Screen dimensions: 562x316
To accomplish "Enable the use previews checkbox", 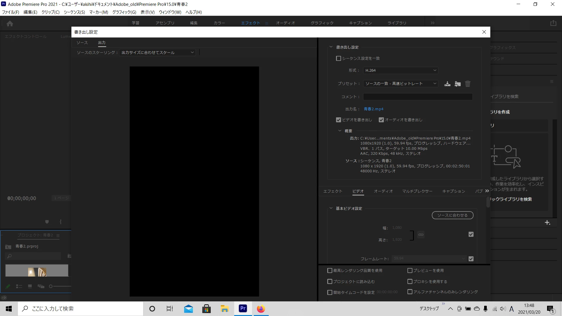I will (x=410, y=270).
